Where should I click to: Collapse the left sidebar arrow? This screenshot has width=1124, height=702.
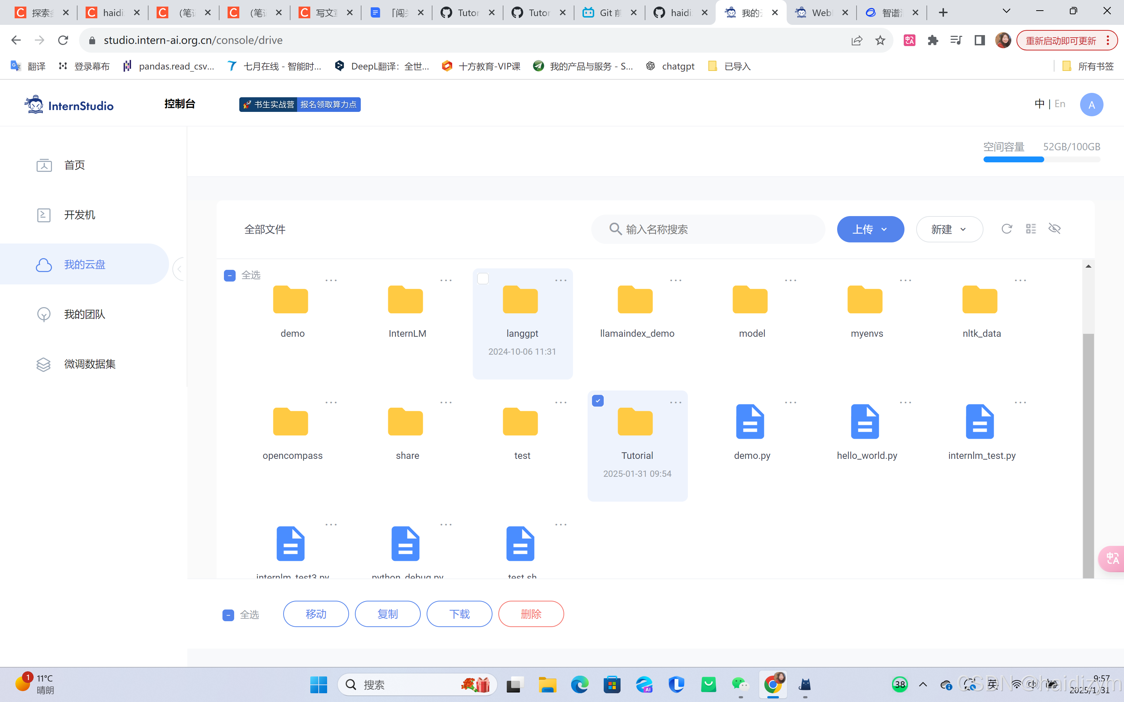pyautogui.click(x=179, y=269)
